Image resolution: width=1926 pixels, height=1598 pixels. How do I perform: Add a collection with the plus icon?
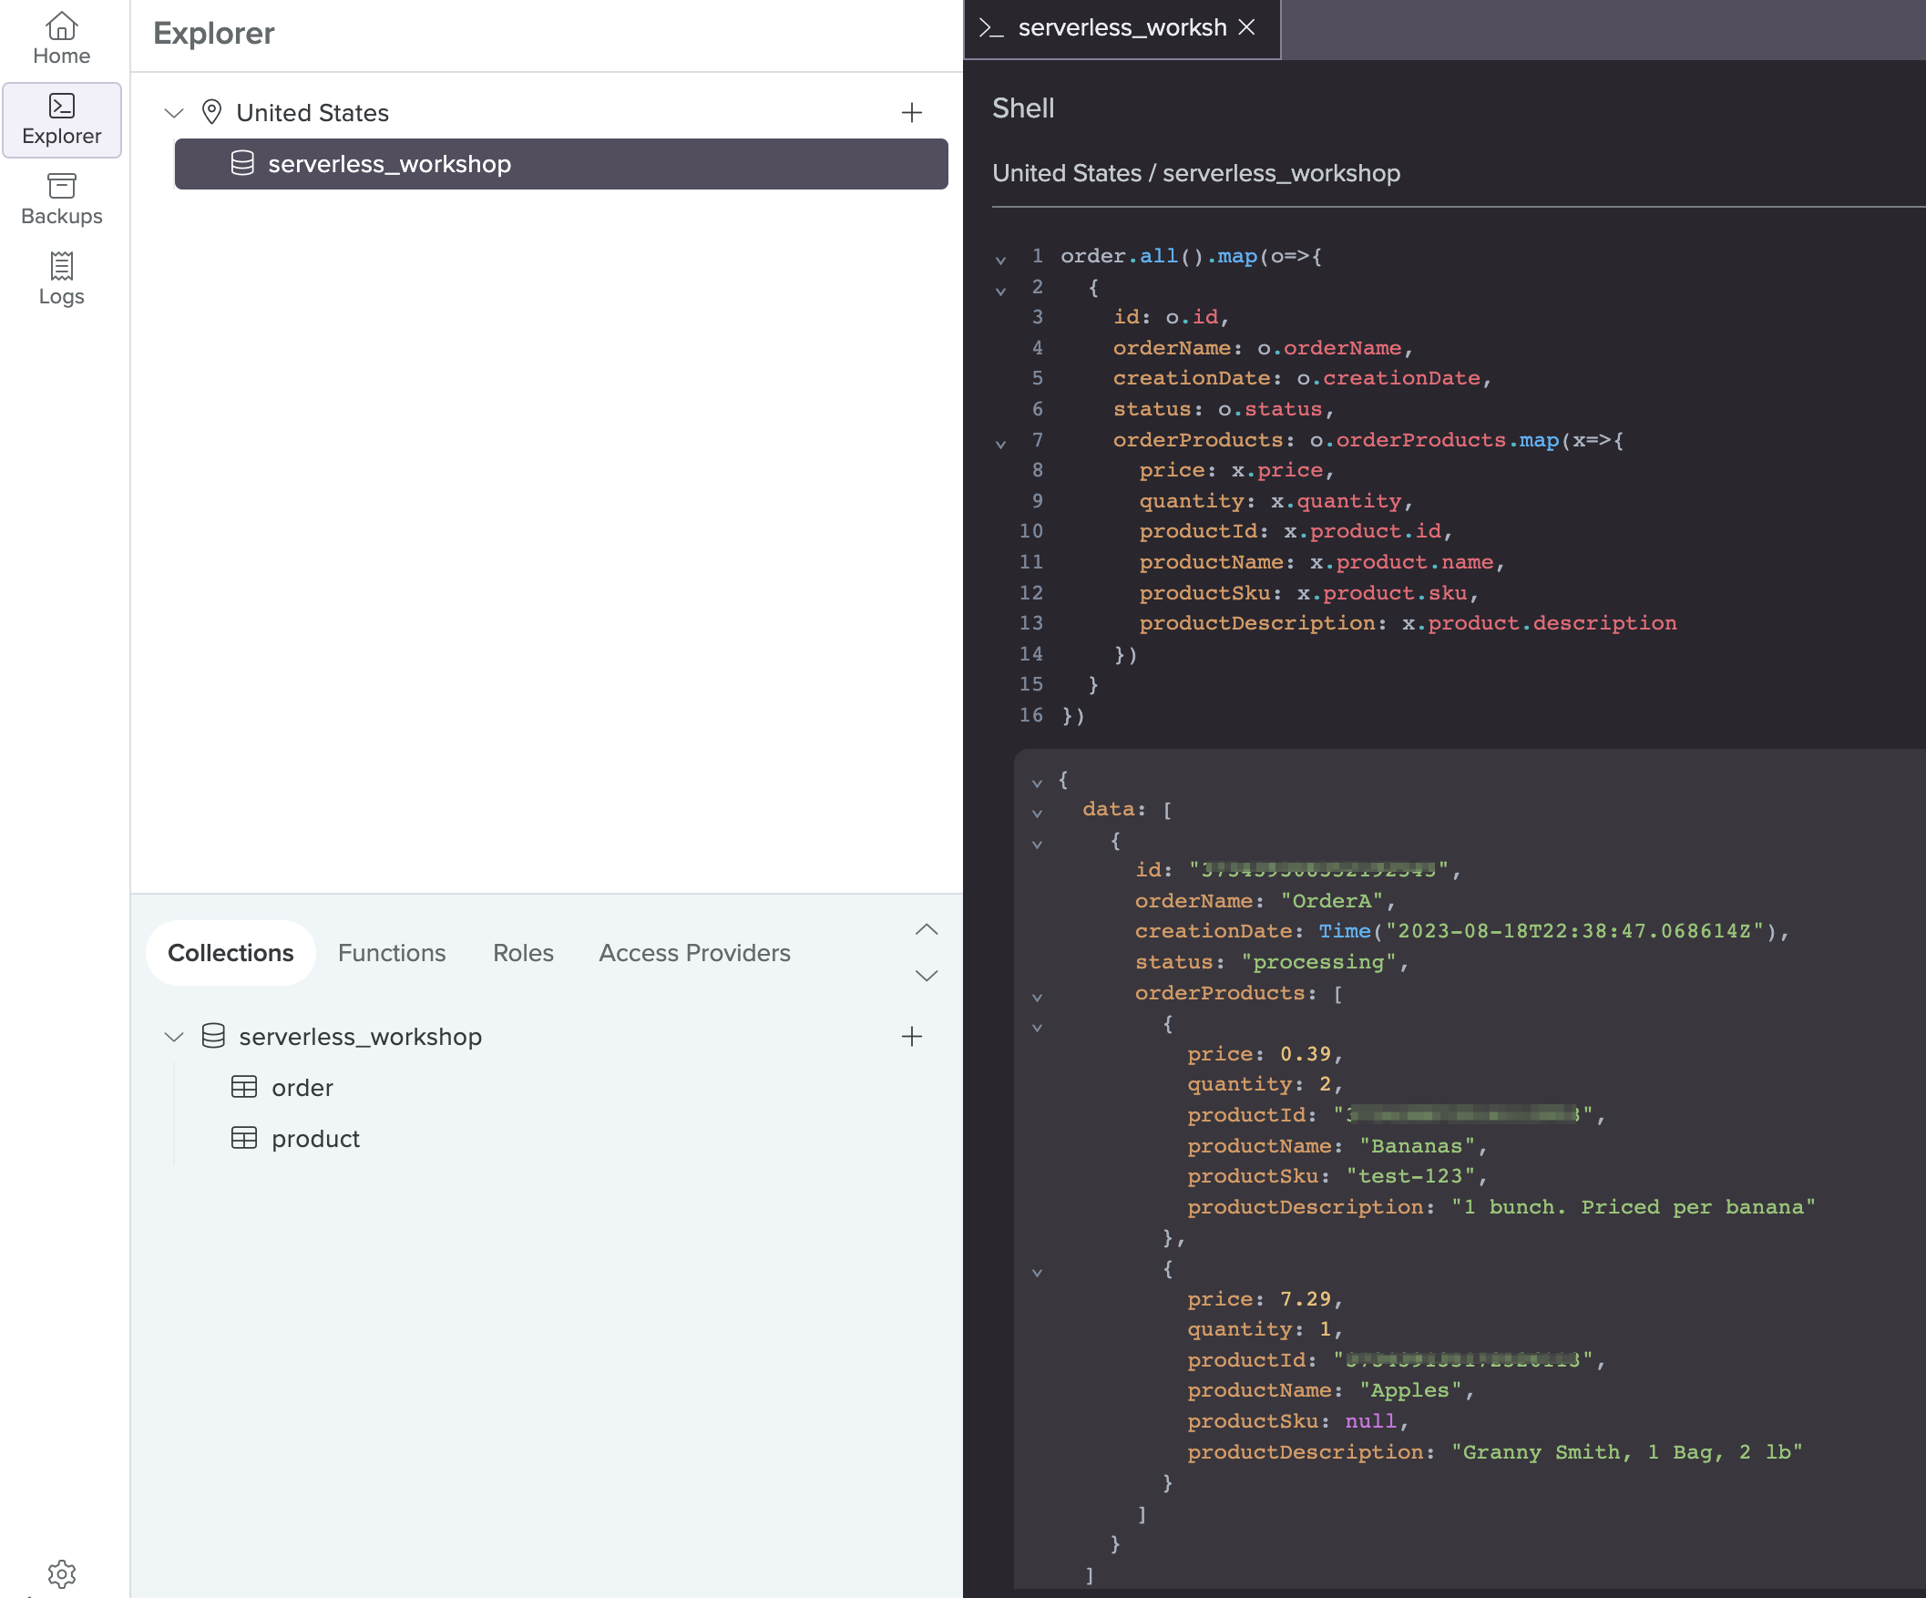pyautogui.click(x=912, y=1037)
